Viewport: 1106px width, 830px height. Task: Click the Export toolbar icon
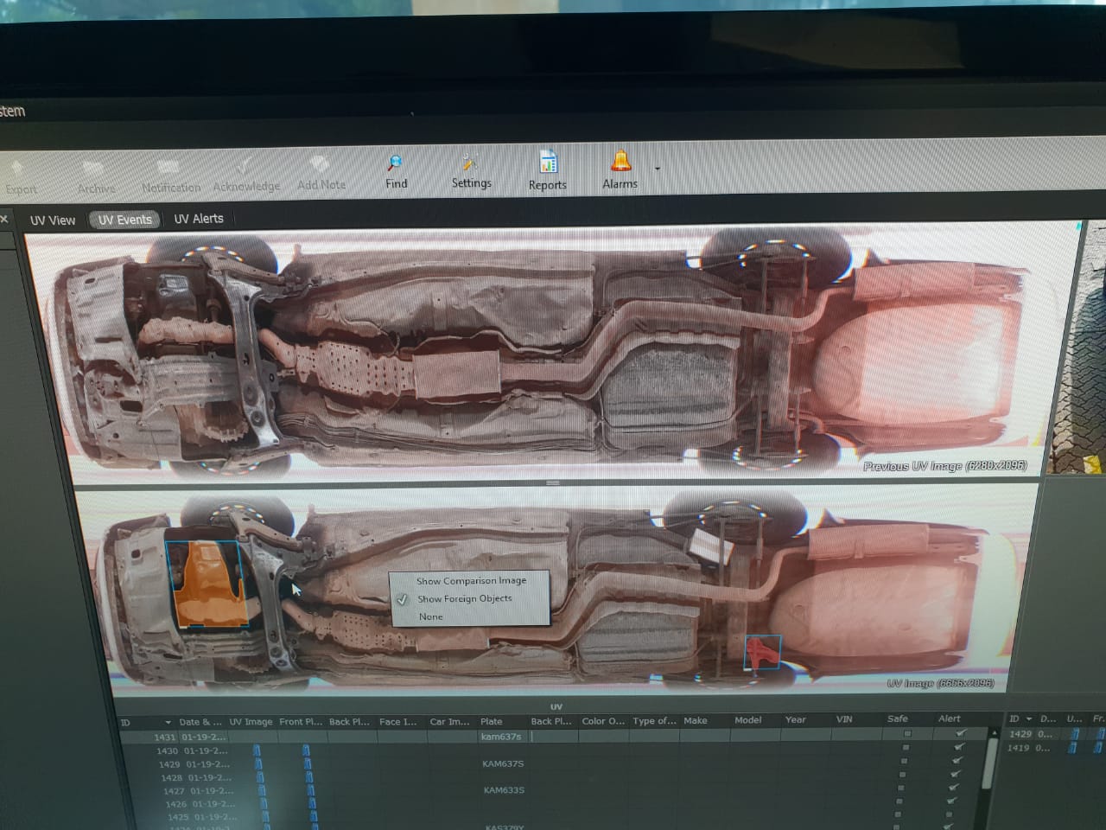click(x=19, y=169)
